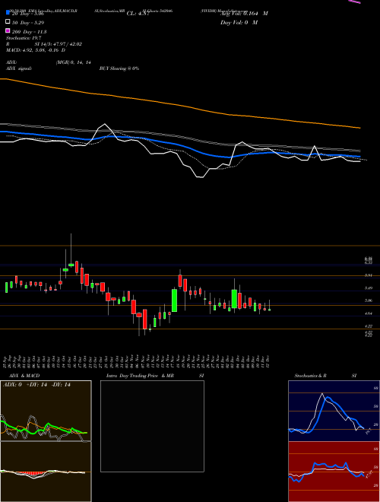
Task: Click the 4.64 price axis label
Action: pos(369,313)
